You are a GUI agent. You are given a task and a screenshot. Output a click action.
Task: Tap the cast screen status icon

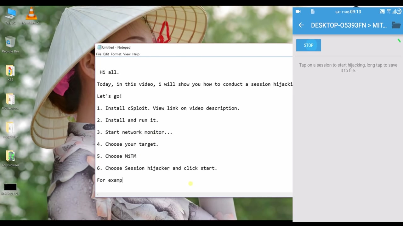[x=382, y=12]
